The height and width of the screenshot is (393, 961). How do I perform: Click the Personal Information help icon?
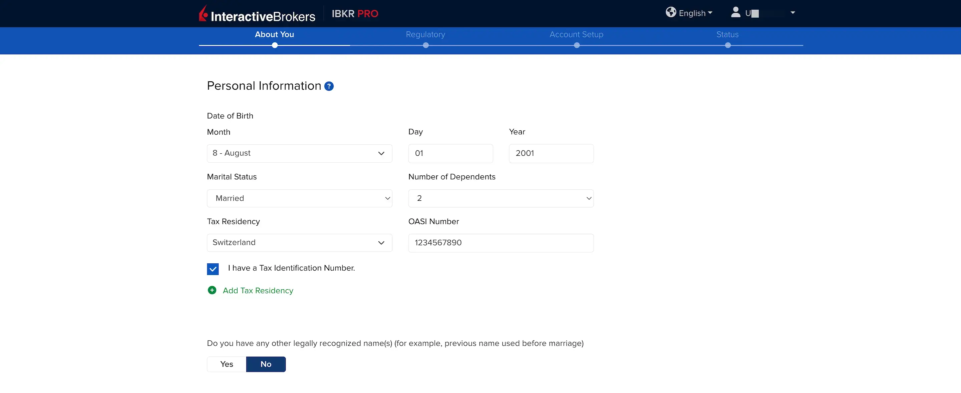point(329,86)
